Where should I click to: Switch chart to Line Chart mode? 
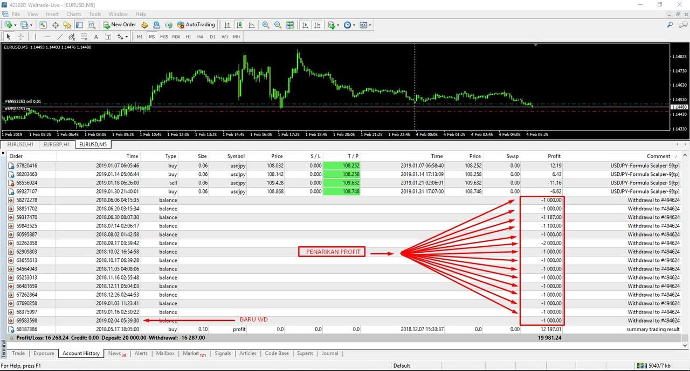251,25
